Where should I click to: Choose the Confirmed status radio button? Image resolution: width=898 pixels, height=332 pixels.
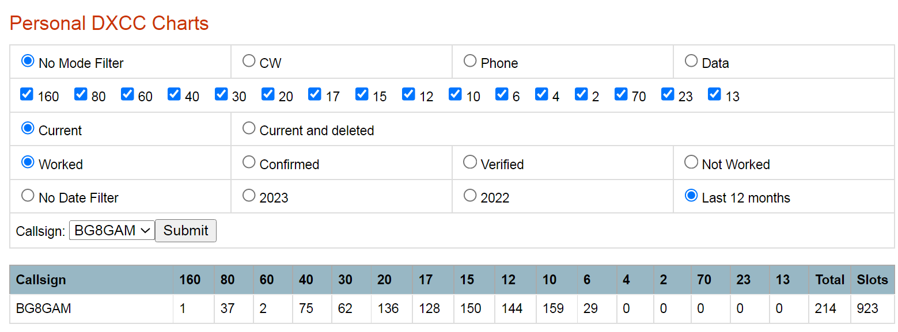click(x=249, y=162)
